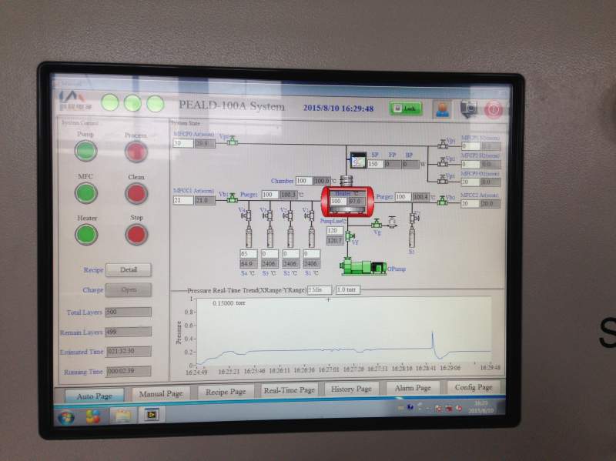Click the Estimated Time value field
Screen dimensions: 616x461
[129, 352]
